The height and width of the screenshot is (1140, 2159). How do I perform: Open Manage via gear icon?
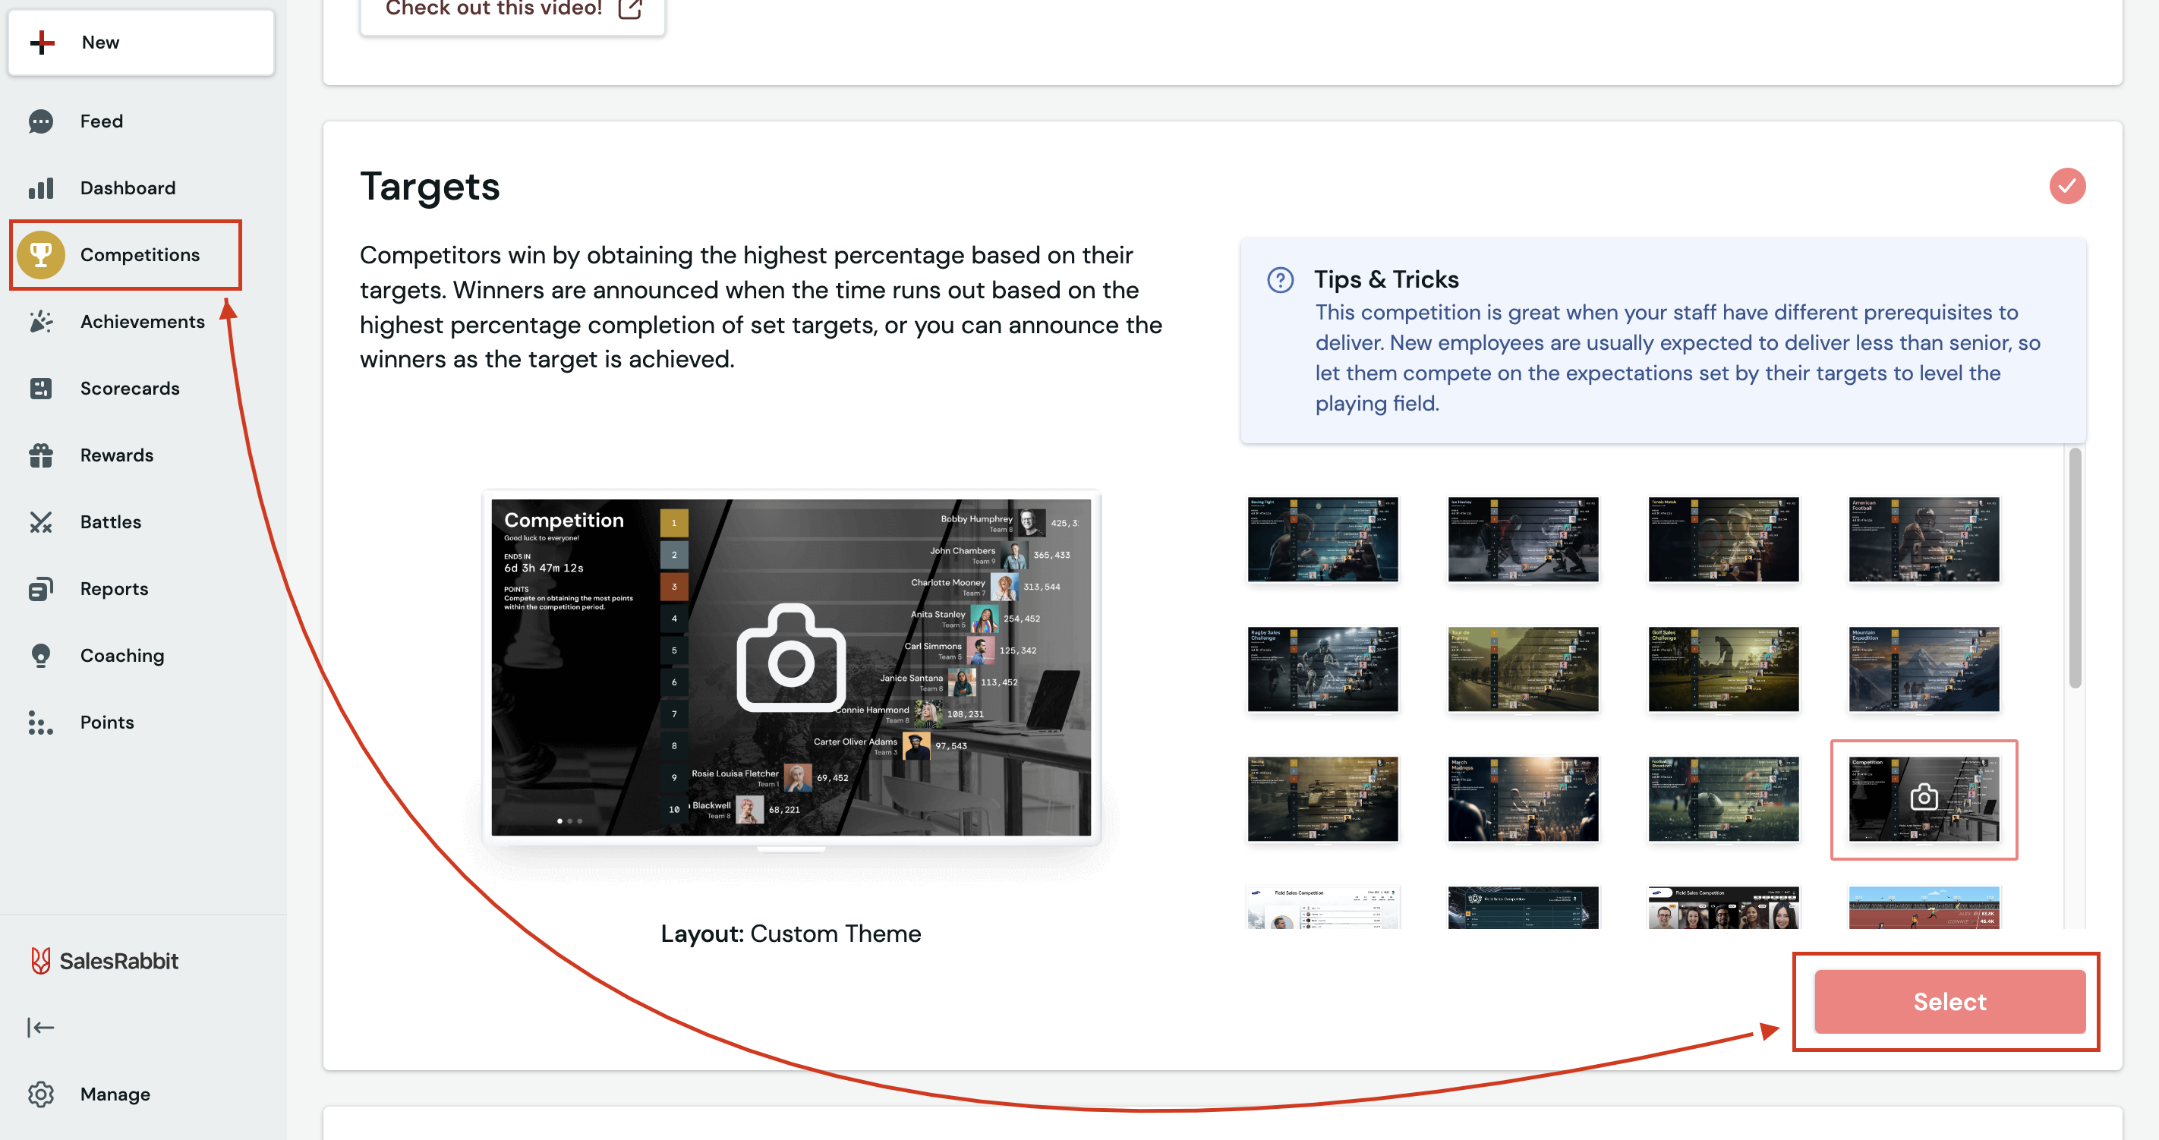click(x=40, y=1094)
